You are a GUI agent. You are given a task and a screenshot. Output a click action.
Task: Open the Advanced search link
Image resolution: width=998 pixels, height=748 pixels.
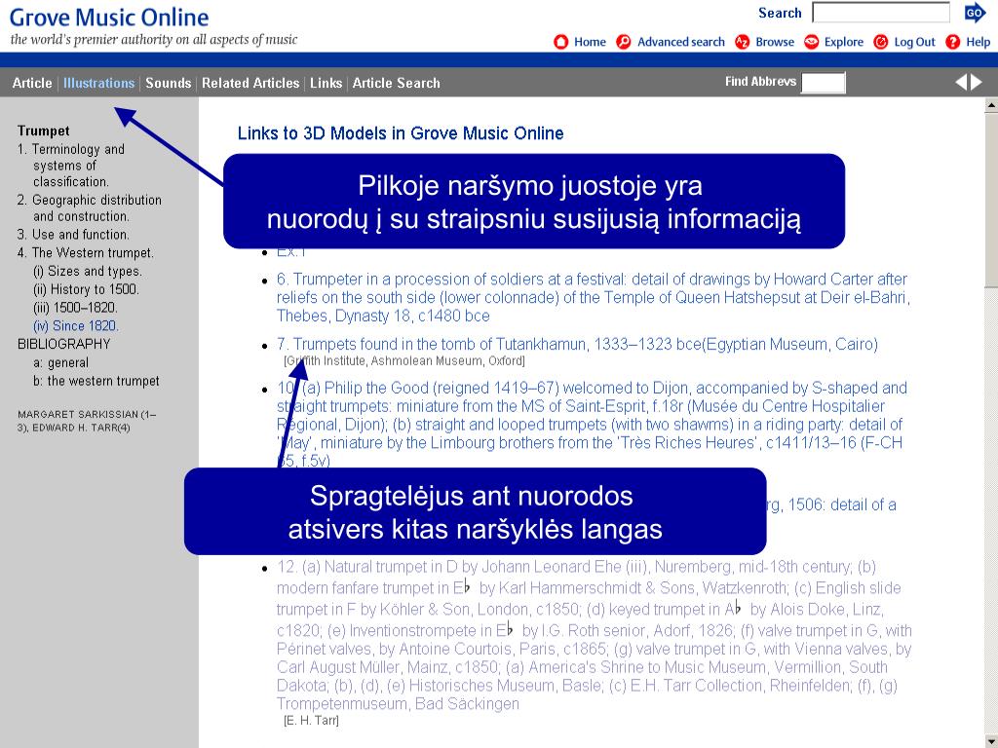(x=681, y=42)
